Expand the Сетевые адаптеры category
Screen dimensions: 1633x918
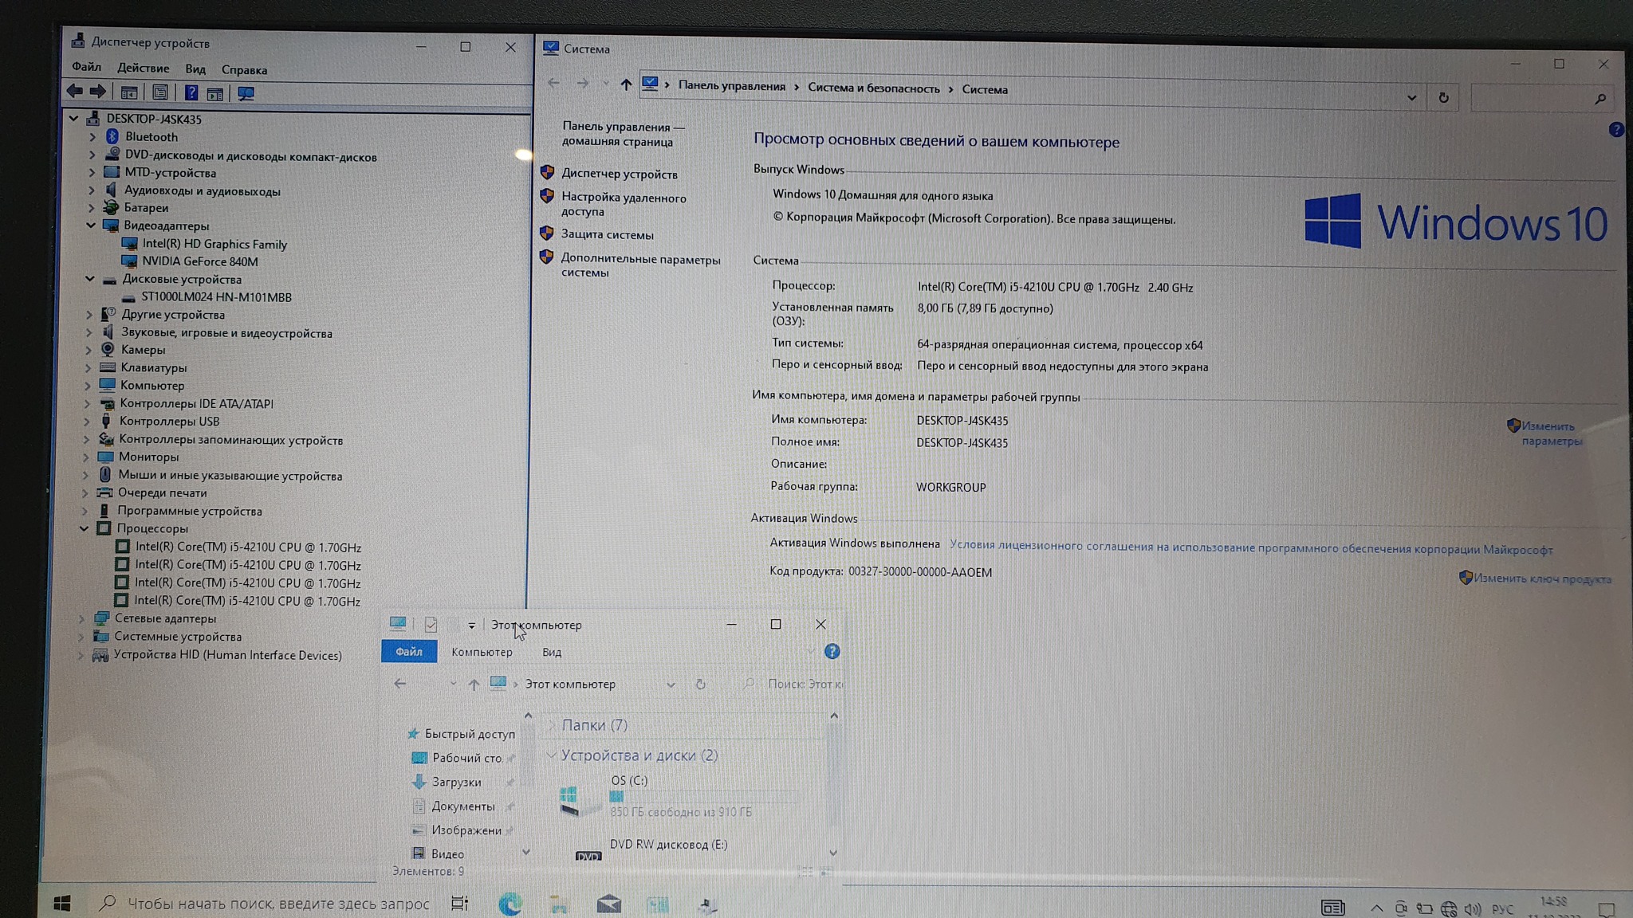point(81,618)
